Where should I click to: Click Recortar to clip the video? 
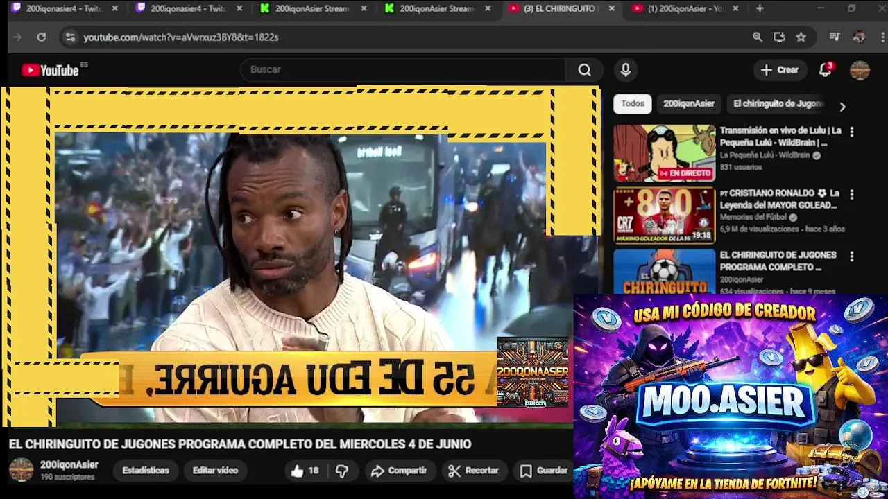[474, 471]
